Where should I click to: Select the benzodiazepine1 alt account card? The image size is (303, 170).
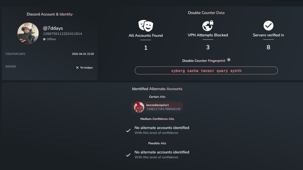pyautogui.click(x=157, y=107)
